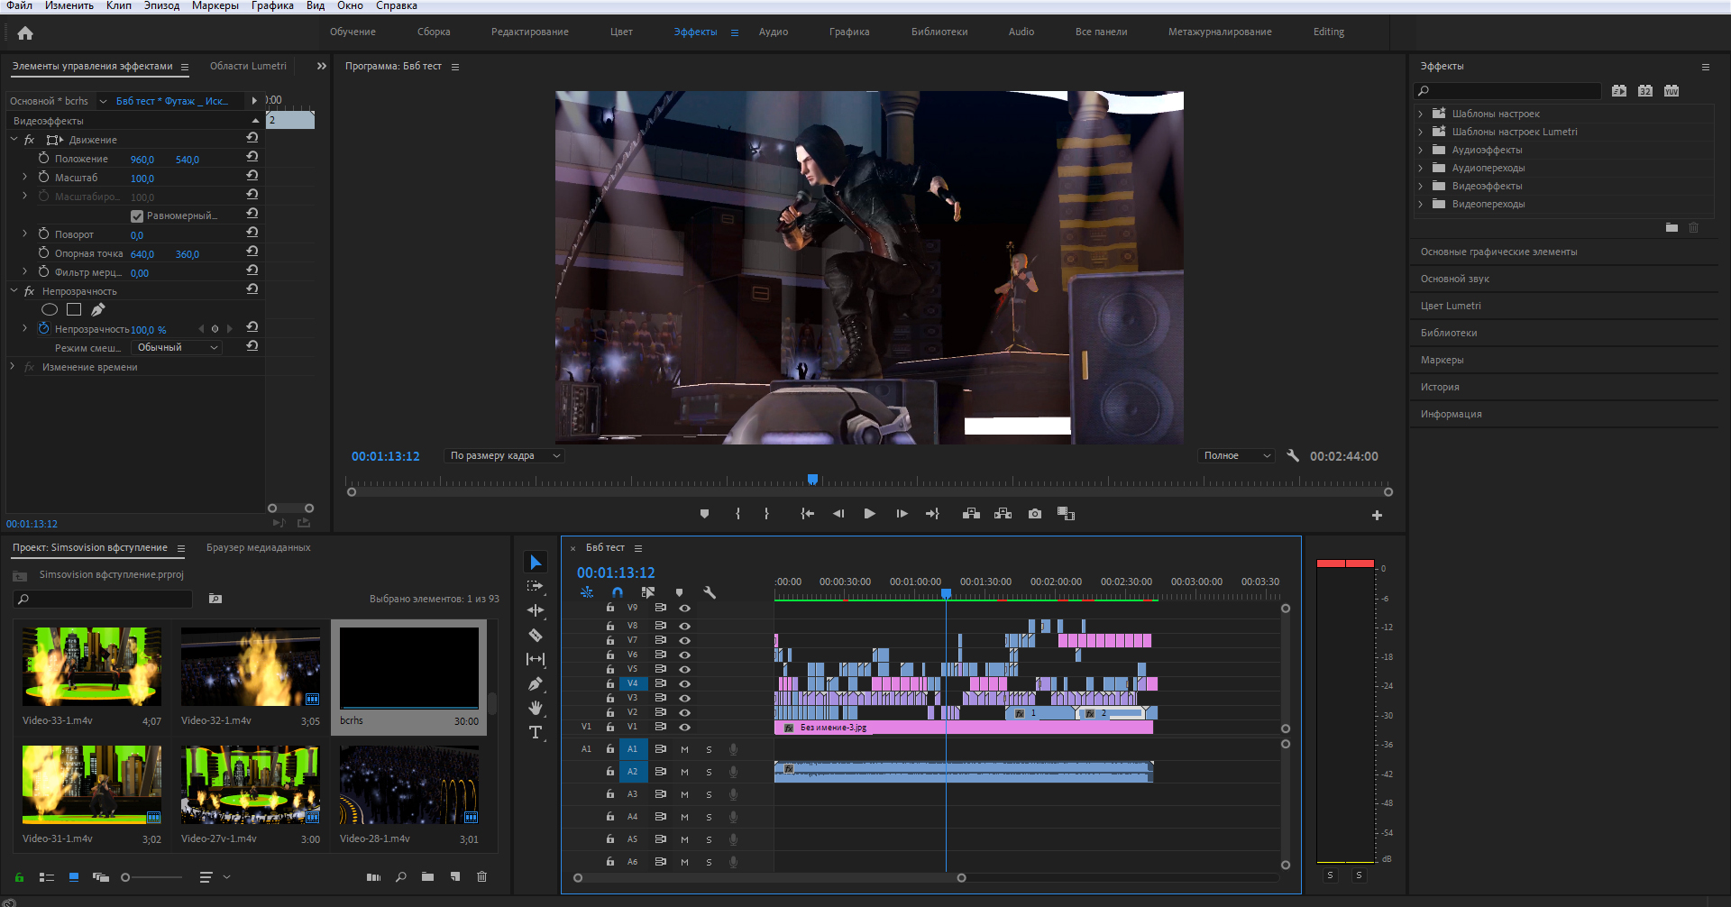This screenshot has height=907, width=1731.
Task: Select the Selection (arrow) tool
Action: tap(536, 563)
